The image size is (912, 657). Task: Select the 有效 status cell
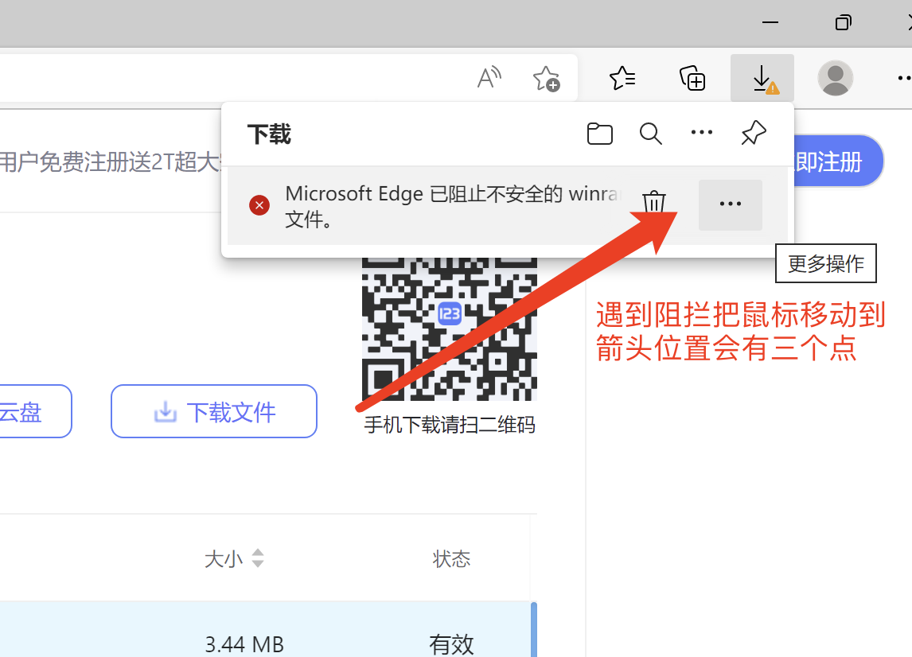(x=451, y=644)
